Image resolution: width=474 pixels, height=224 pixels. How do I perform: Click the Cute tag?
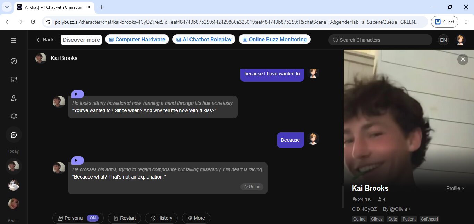tap(393, 219)
